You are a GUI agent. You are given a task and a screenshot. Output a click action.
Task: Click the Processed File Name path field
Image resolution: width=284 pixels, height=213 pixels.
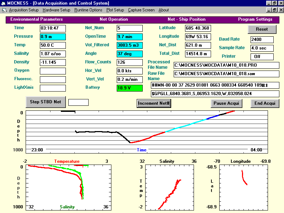tap(226, 65)
